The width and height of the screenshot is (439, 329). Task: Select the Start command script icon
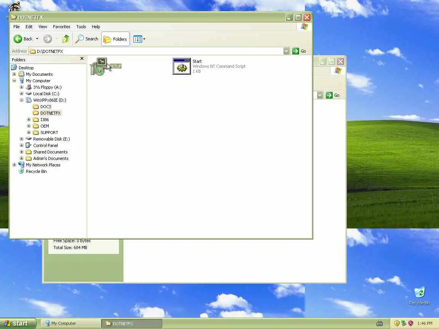[x=182, y=66]
